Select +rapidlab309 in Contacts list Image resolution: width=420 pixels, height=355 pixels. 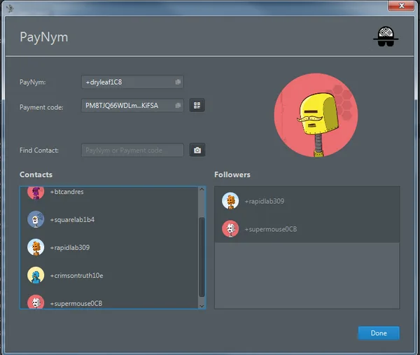tap(109, 247)
